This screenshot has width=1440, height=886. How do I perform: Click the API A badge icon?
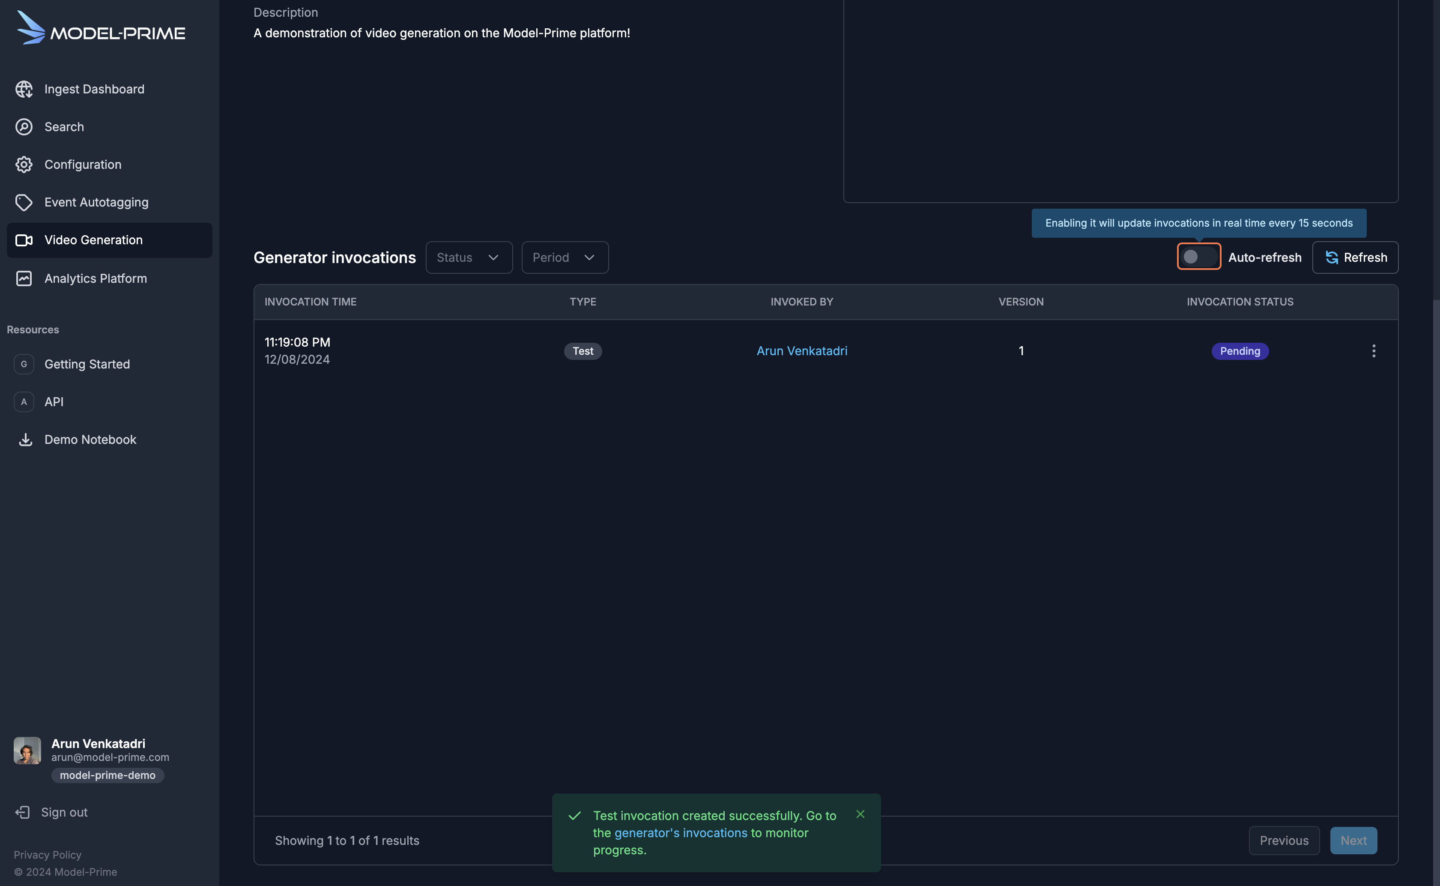pos(24,402)
